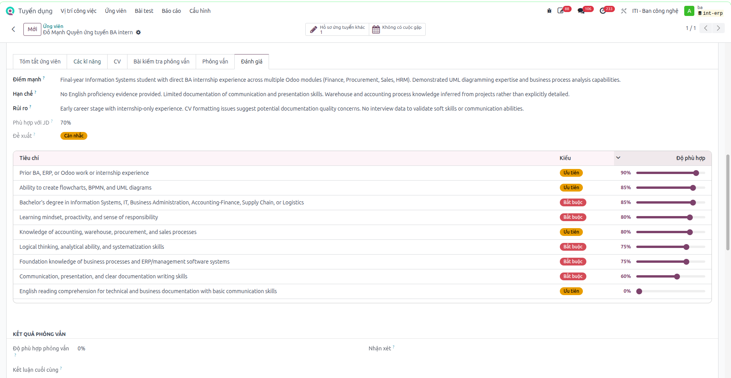Screen dimensions: 731x378
Task: Click the Mới button
Action: click(32, 29)
